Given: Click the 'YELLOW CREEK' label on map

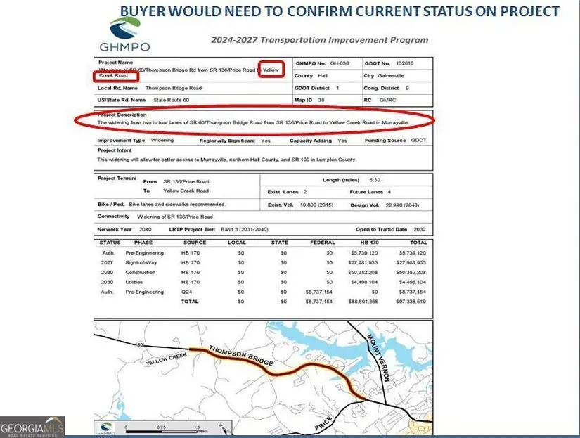Looking at the screenshot, I should point(166,359).
